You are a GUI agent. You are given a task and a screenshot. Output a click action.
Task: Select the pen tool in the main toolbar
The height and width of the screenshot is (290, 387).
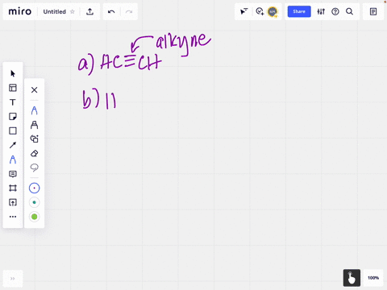pos(13,159)
